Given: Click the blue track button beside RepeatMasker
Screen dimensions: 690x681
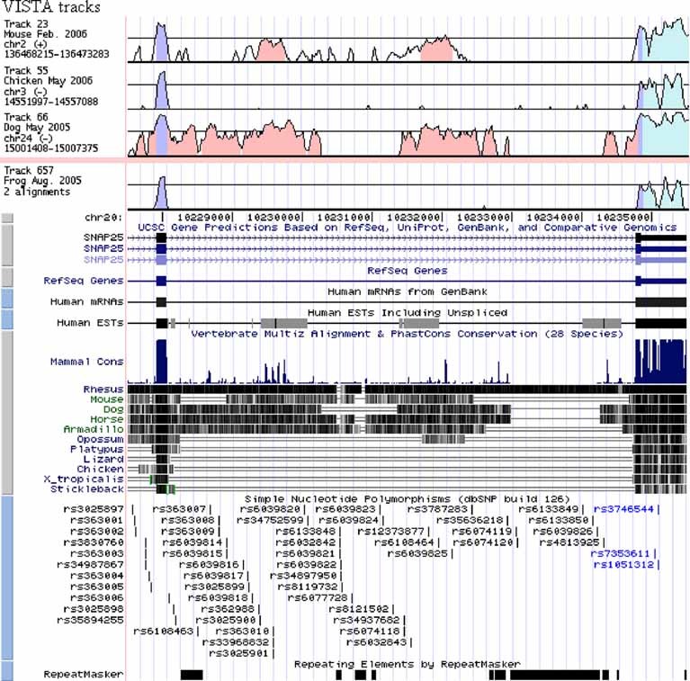Looking at the screenshot, I should 7,671.
